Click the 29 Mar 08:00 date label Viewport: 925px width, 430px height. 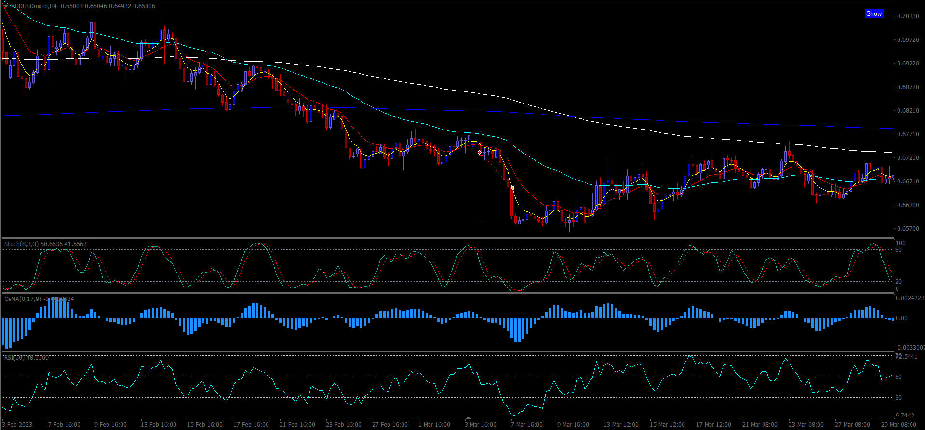pyautogui.click(x=898, y=424)
